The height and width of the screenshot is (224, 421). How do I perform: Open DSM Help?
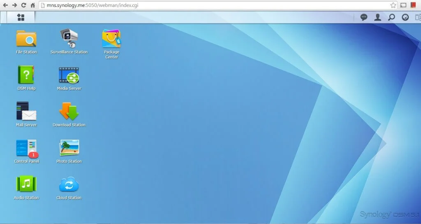point(26,75)
